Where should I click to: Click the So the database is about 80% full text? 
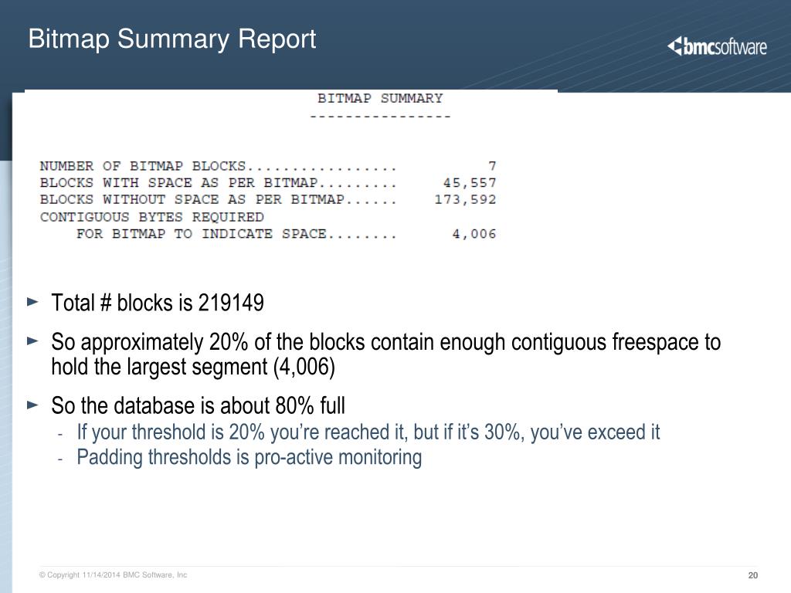(x=199, y=405)
